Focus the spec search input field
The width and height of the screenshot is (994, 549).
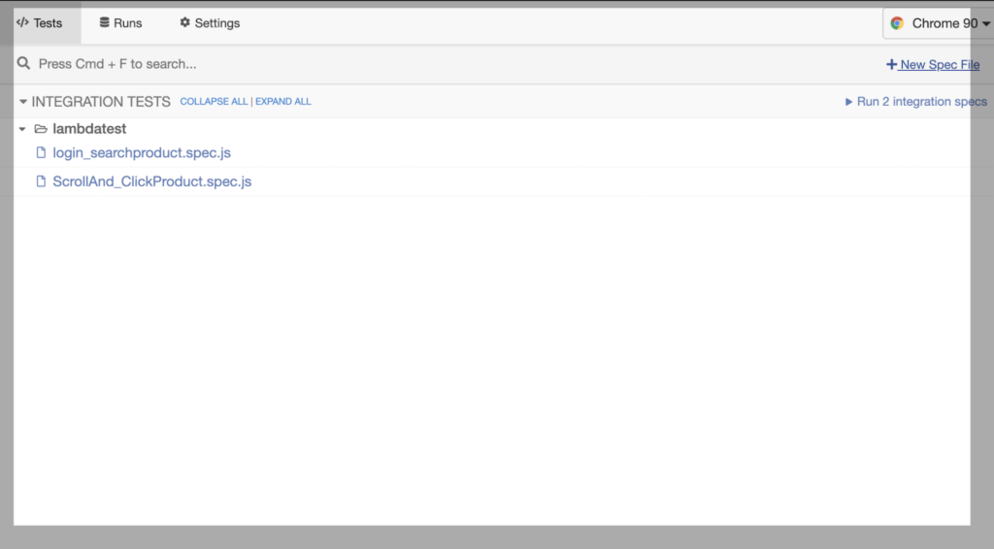point(444,64)
